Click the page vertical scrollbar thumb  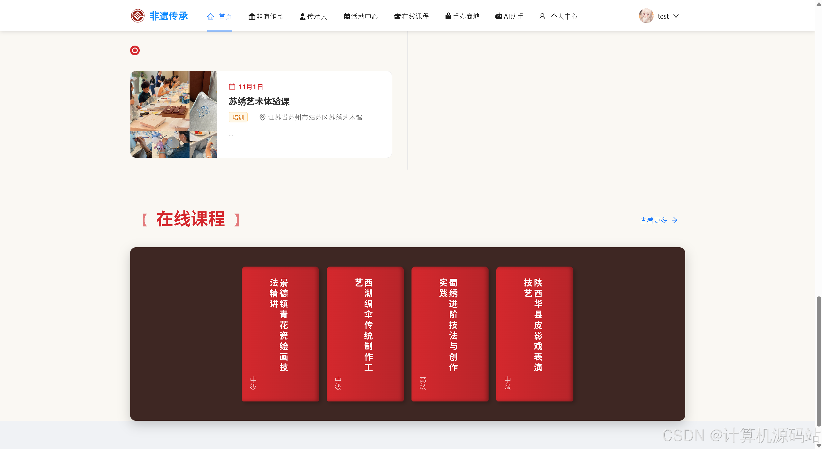tap(818, 360)
